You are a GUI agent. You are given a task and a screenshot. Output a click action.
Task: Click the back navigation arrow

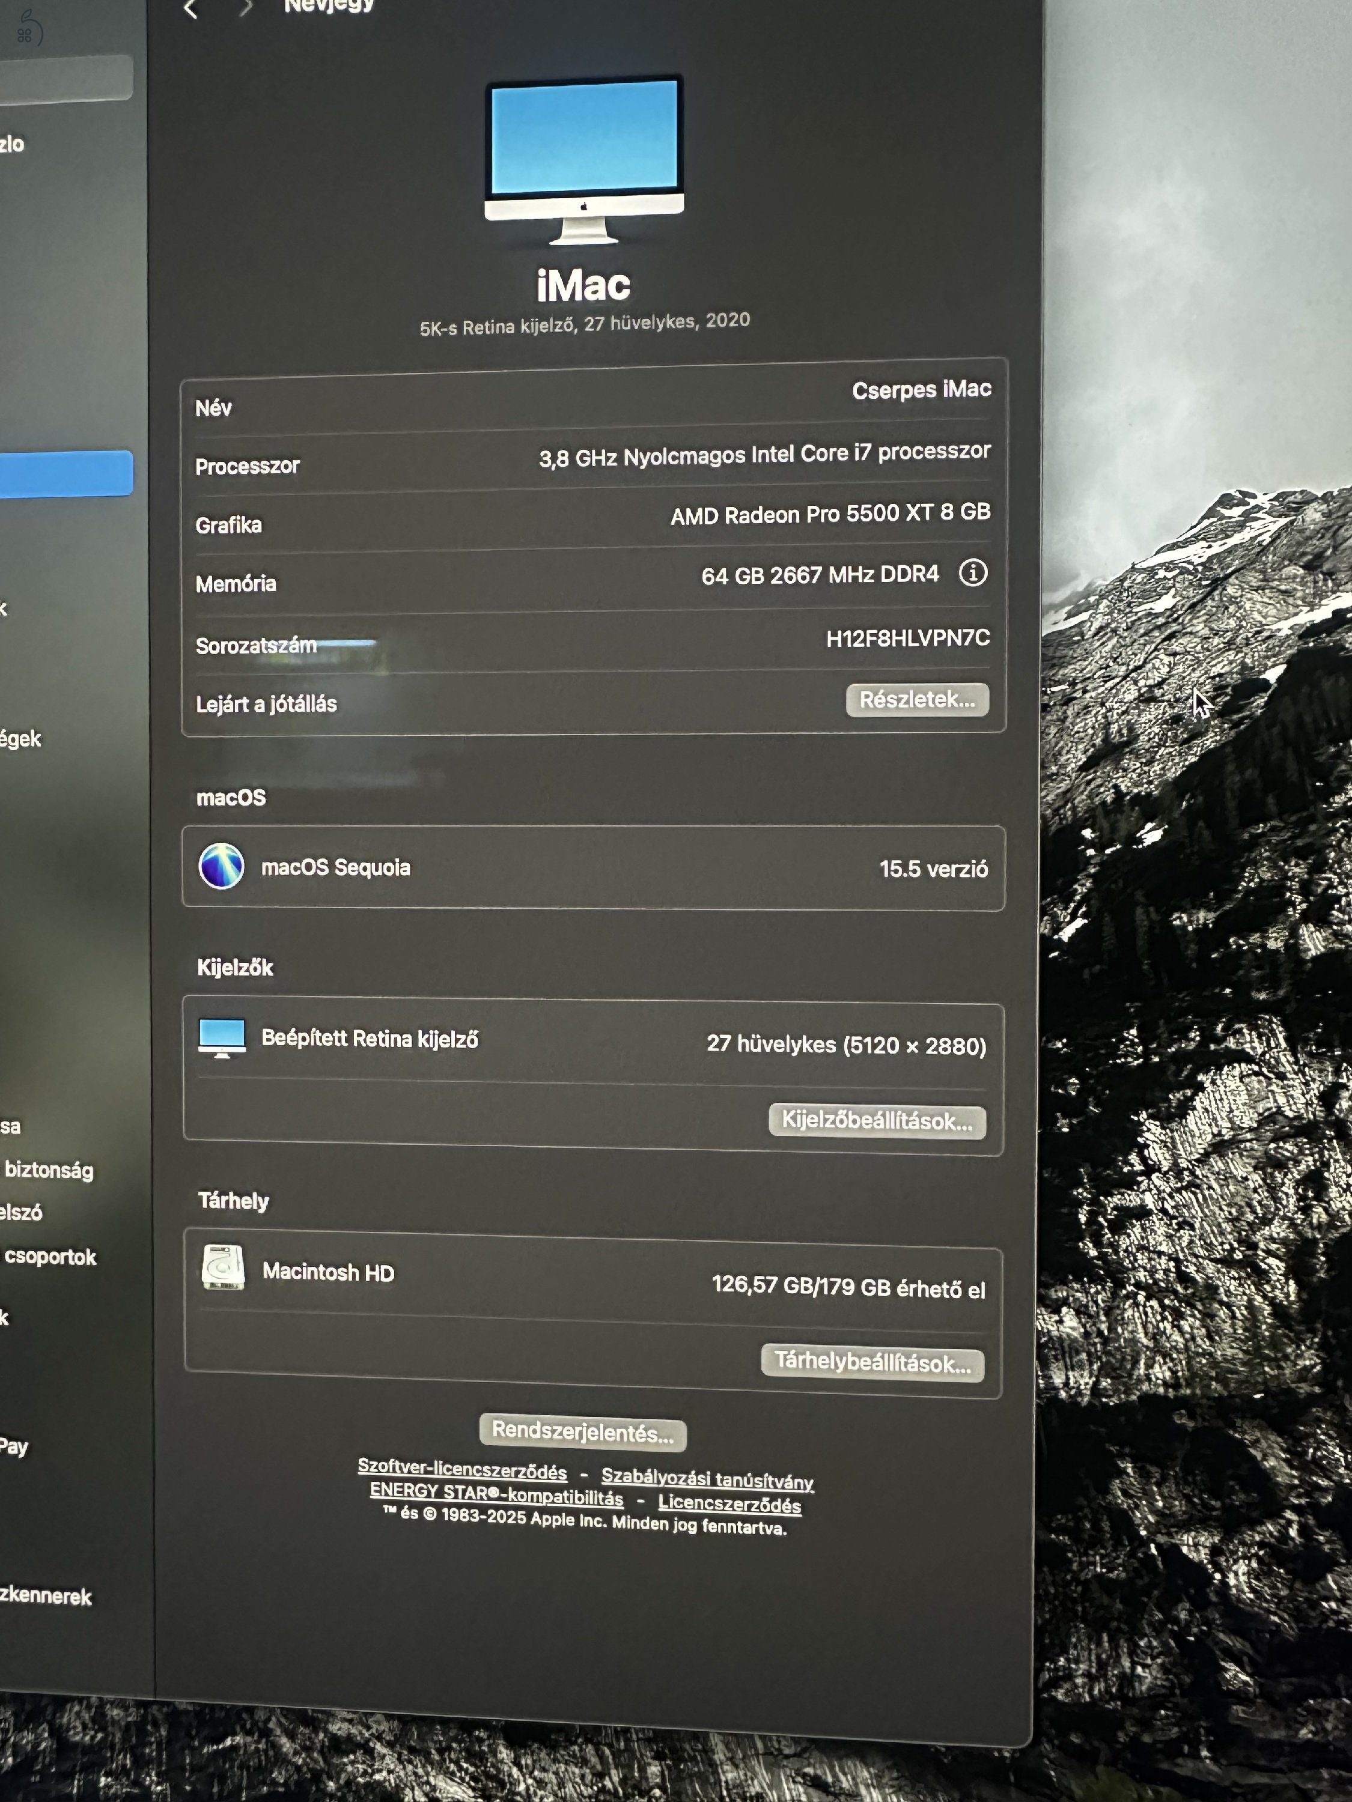pyautogui.click(x=190, y=9)
